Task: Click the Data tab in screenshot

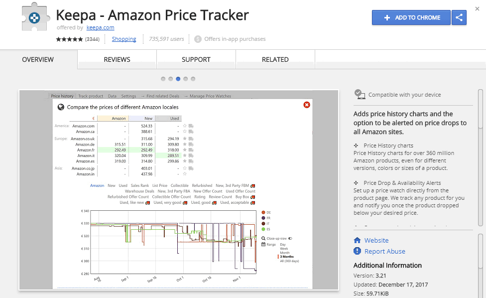Action: [112, 96]
